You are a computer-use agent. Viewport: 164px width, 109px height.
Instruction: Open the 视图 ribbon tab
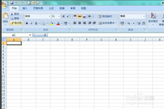pos(83,8)
